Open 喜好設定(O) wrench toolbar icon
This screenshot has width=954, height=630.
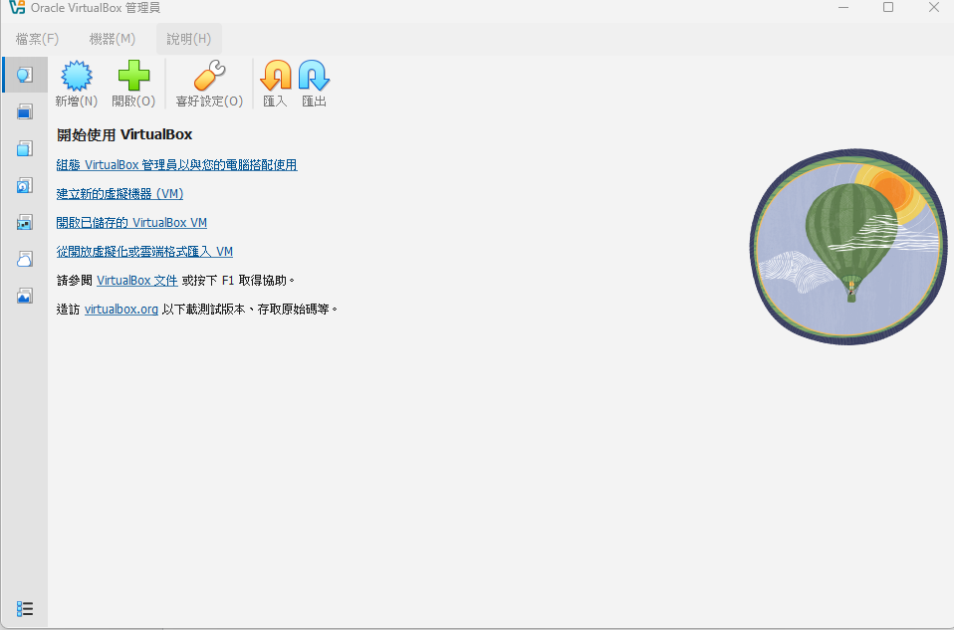click(209, 76)
